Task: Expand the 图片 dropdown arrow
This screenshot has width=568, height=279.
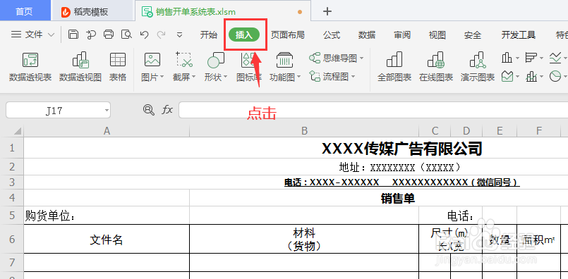Action: (162, 77)
